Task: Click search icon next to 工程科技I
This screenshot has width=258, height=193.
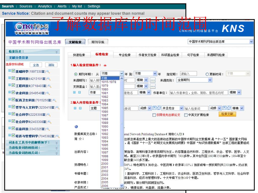Action: pyautogui.click(x=49, y=79)
